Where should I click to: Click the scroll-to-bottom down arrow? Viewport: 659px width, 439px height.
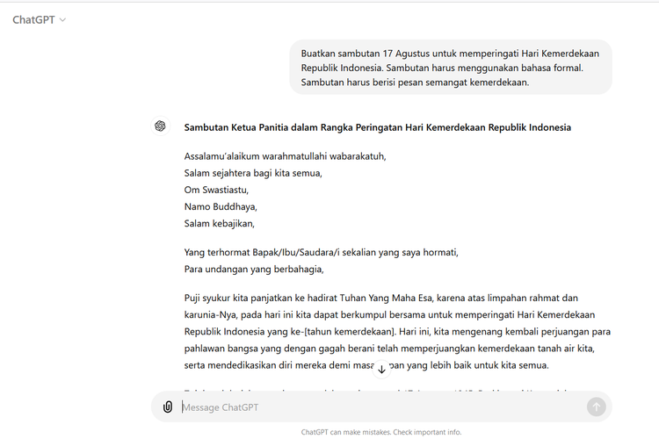pyautogui.click(x=381, y=370)
